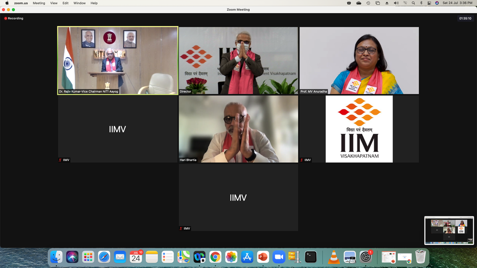
Task: Open the Zoom app in the dock
Action: [x=279, y=257]
